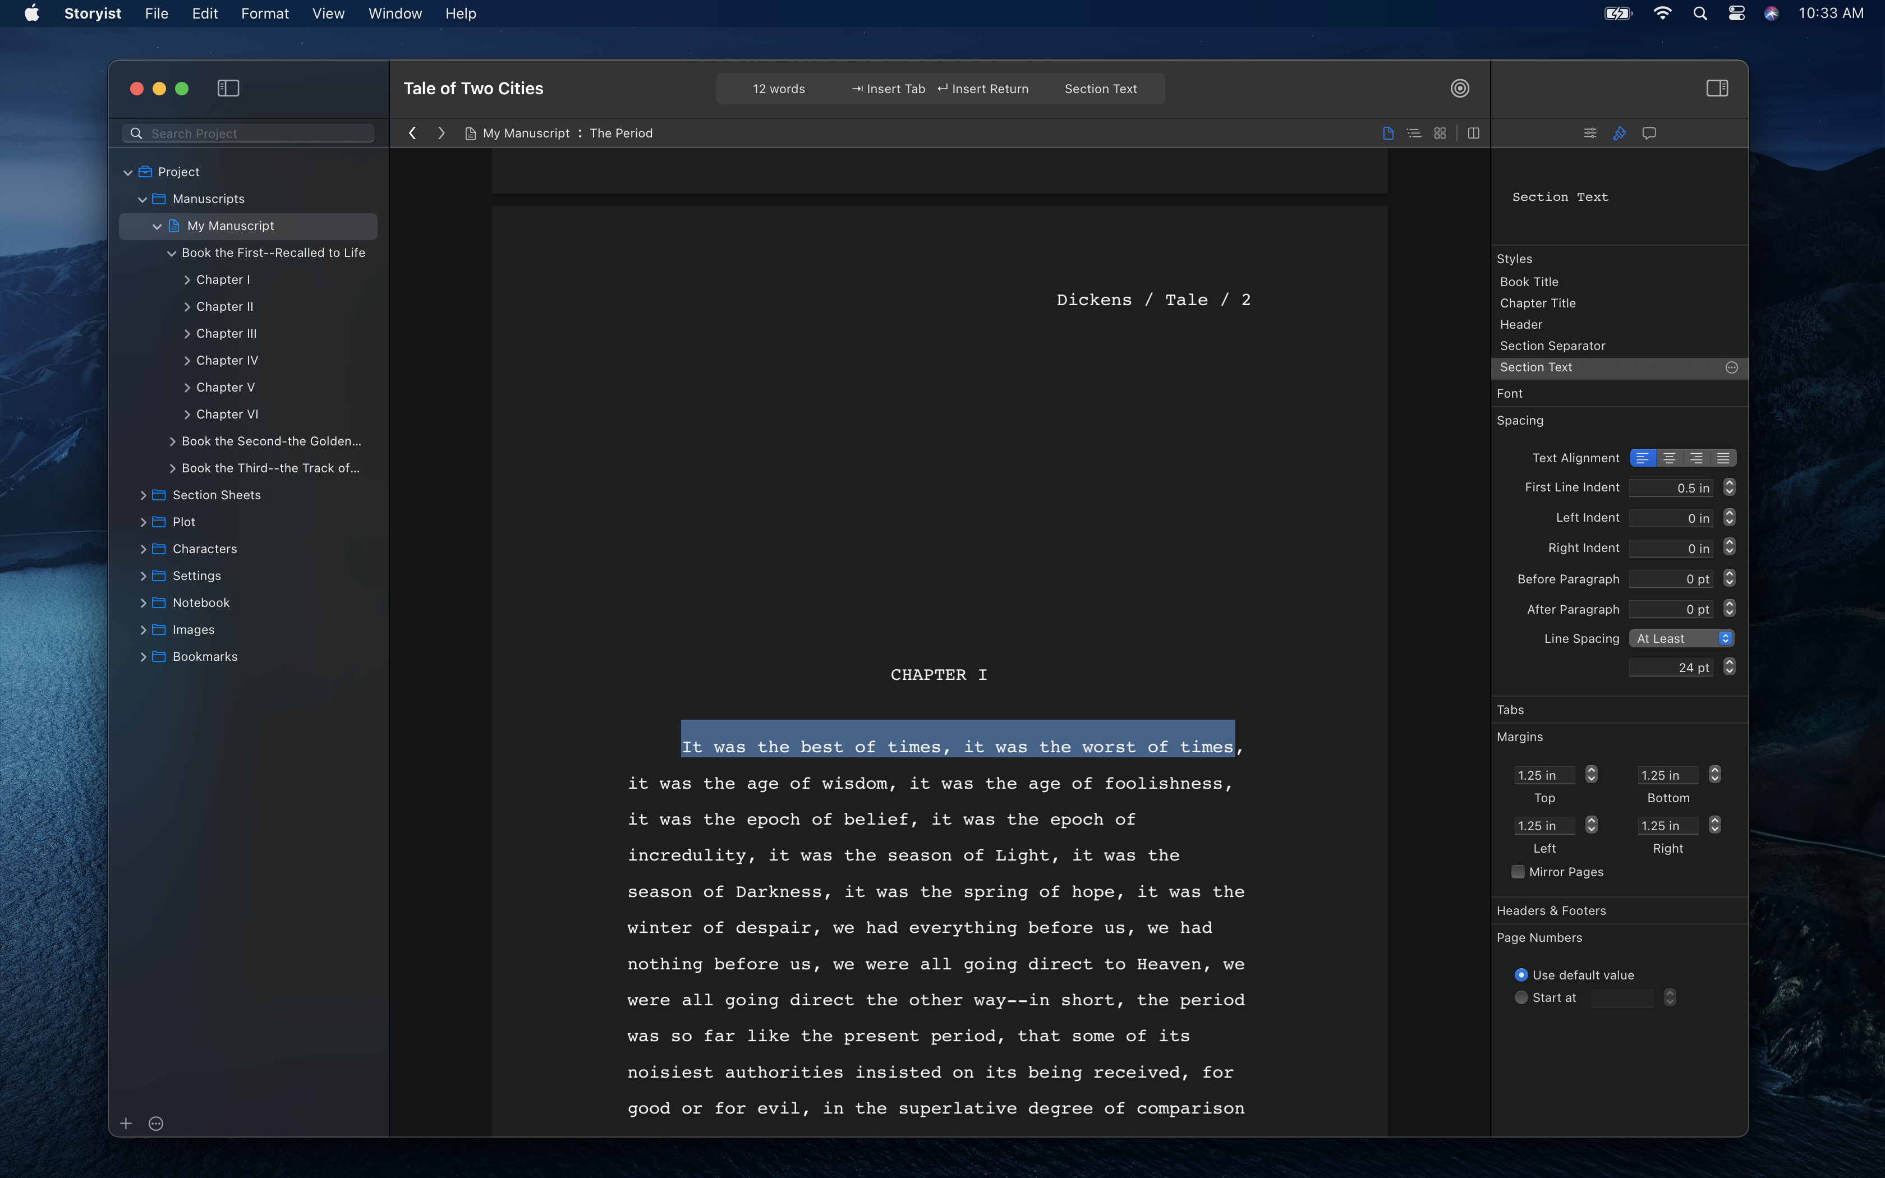
Task: Open Siri from menu bar
Action: (1771, 13)
